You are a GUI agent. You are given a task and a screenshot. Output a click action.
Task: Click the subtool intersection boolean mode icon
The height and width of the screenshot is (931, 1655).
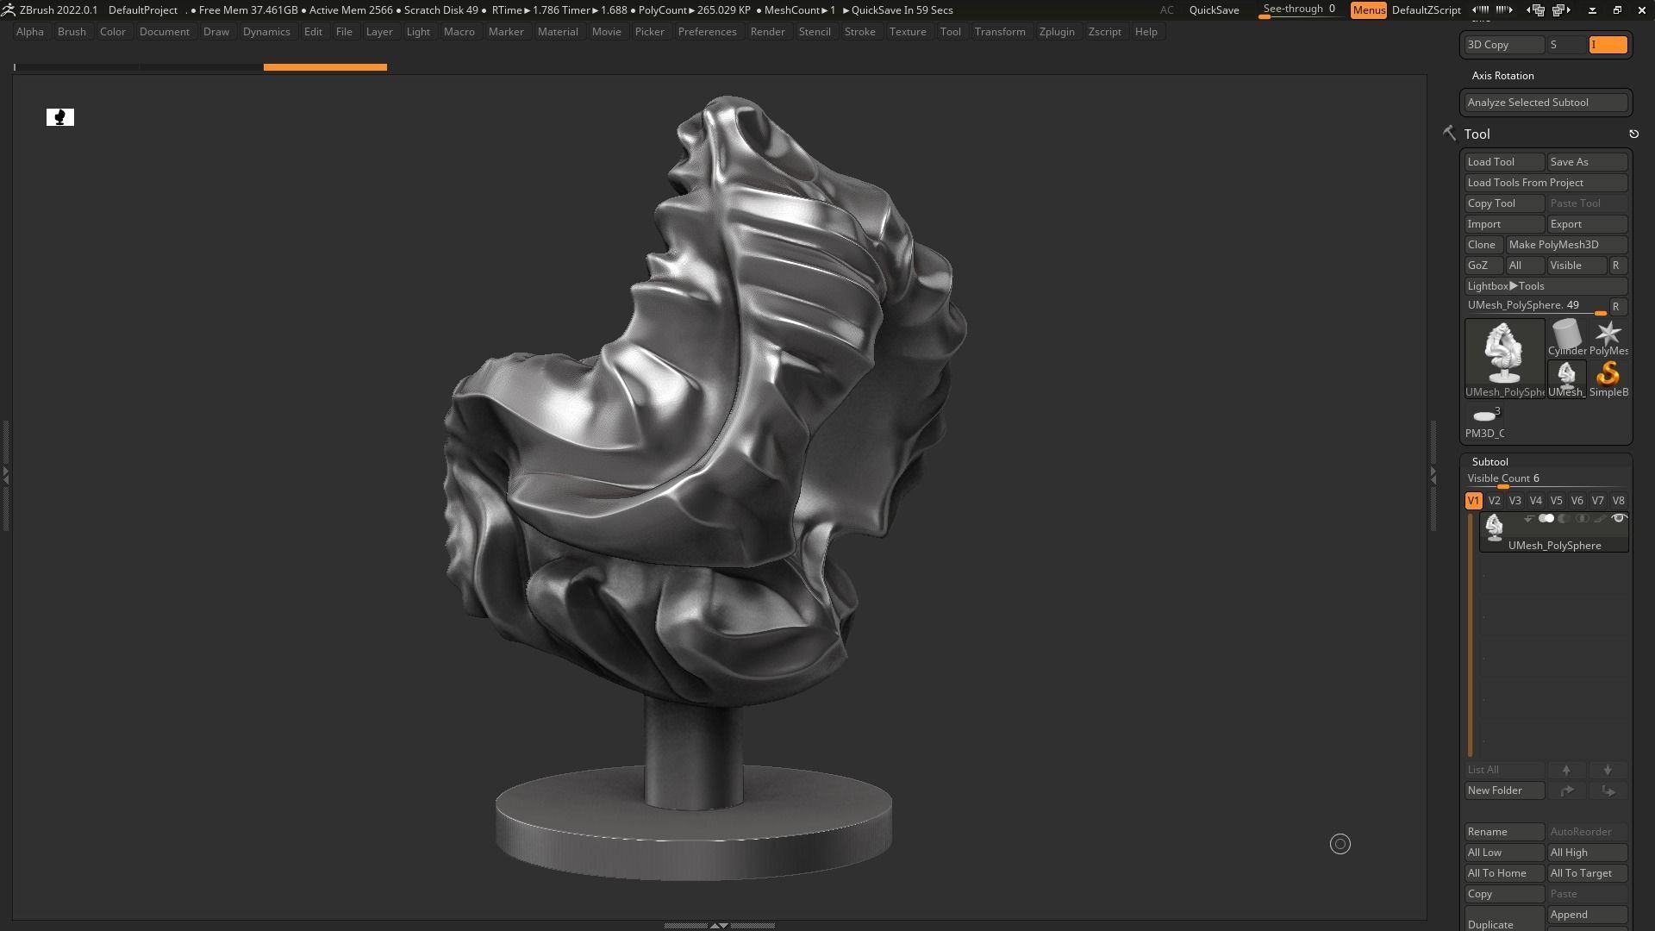coord(1582,519)
